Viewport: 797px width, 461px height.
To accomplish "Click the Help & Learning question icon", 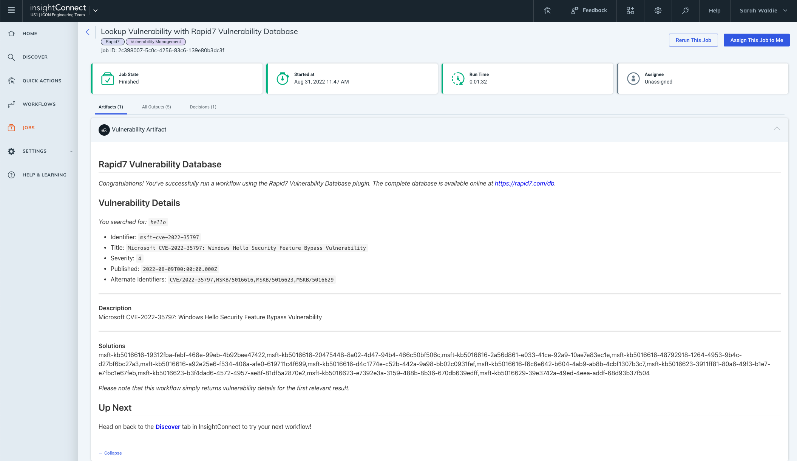I will [x=11, y=175].
